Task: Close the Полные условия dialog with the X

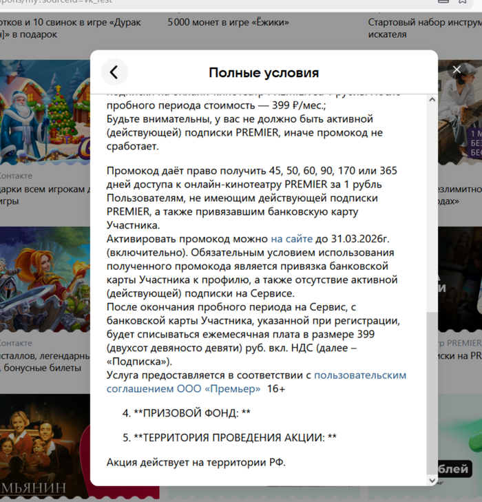Action: [457, 70]
